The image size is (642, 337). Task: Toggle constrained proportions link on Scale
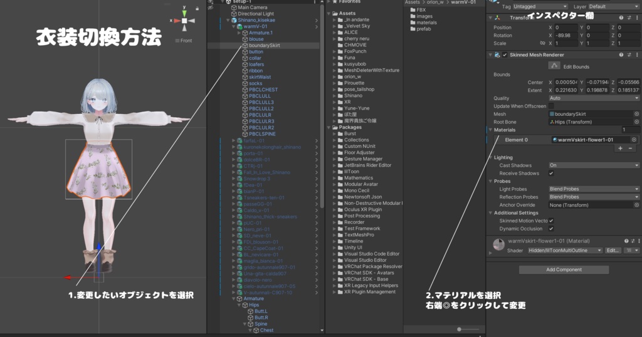click(542, 43)
